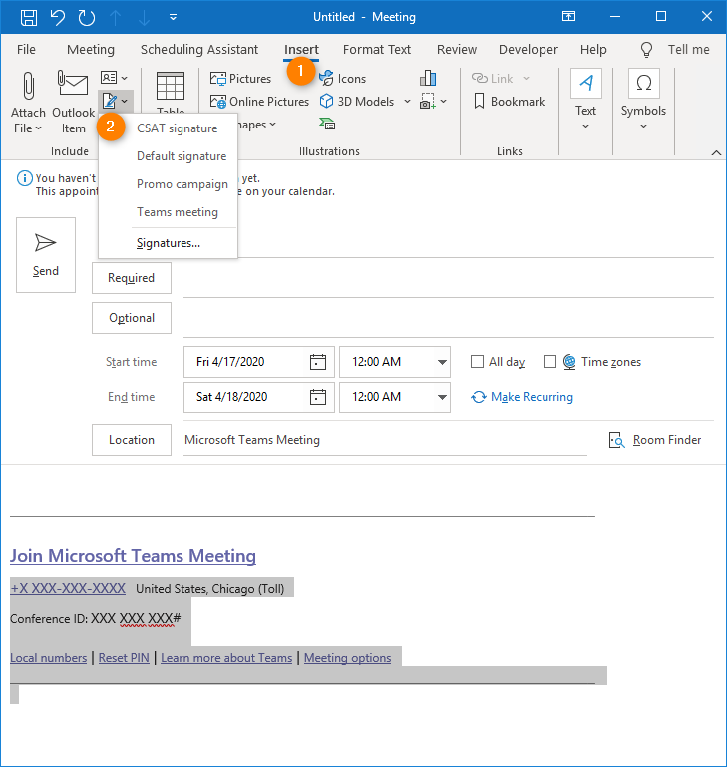Click Online Pictures in Illustrations
The height and width of the screenshot is (767, 727).
coord(259,102)
